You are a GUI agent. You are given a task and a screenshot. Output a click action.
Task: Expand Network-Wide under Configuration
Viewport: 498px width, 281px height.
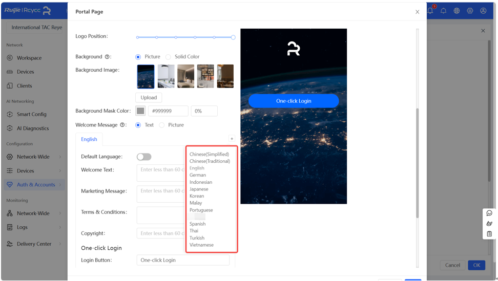60,157
